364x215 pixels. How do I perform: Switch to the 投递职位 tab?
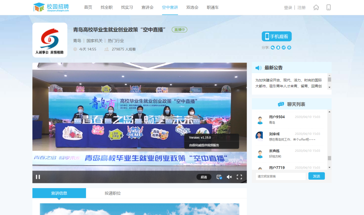[113, 193]
